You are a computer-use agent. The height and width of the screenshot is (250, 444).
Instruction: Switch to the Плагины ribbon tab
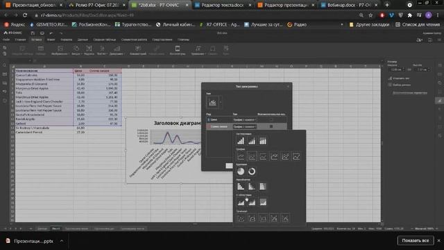pos(183,40)
